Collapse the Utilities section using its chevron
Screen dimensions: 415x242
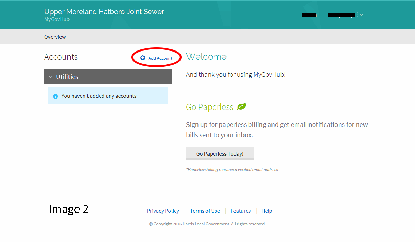(x=51, y=77)
